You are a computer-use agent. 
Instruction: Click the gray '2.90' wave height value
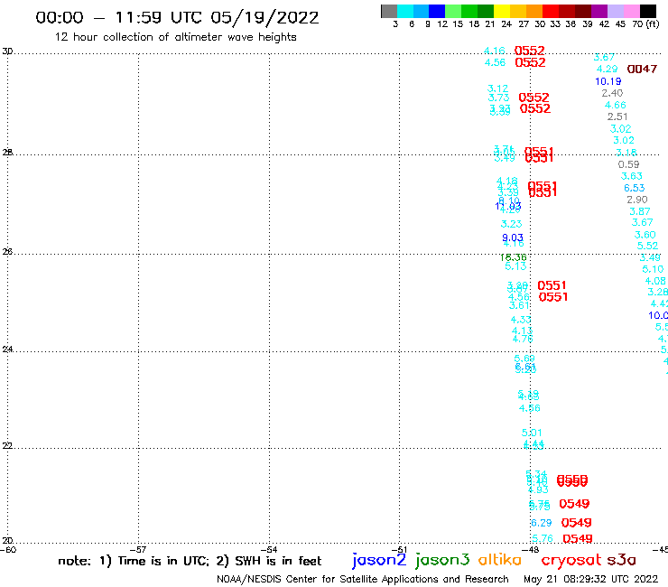[x=637, y=200]
